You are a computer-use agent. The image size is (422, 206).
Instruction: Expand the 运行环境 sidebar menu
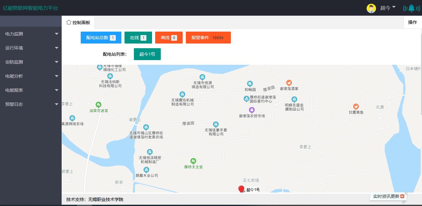(x=31, y=48)
